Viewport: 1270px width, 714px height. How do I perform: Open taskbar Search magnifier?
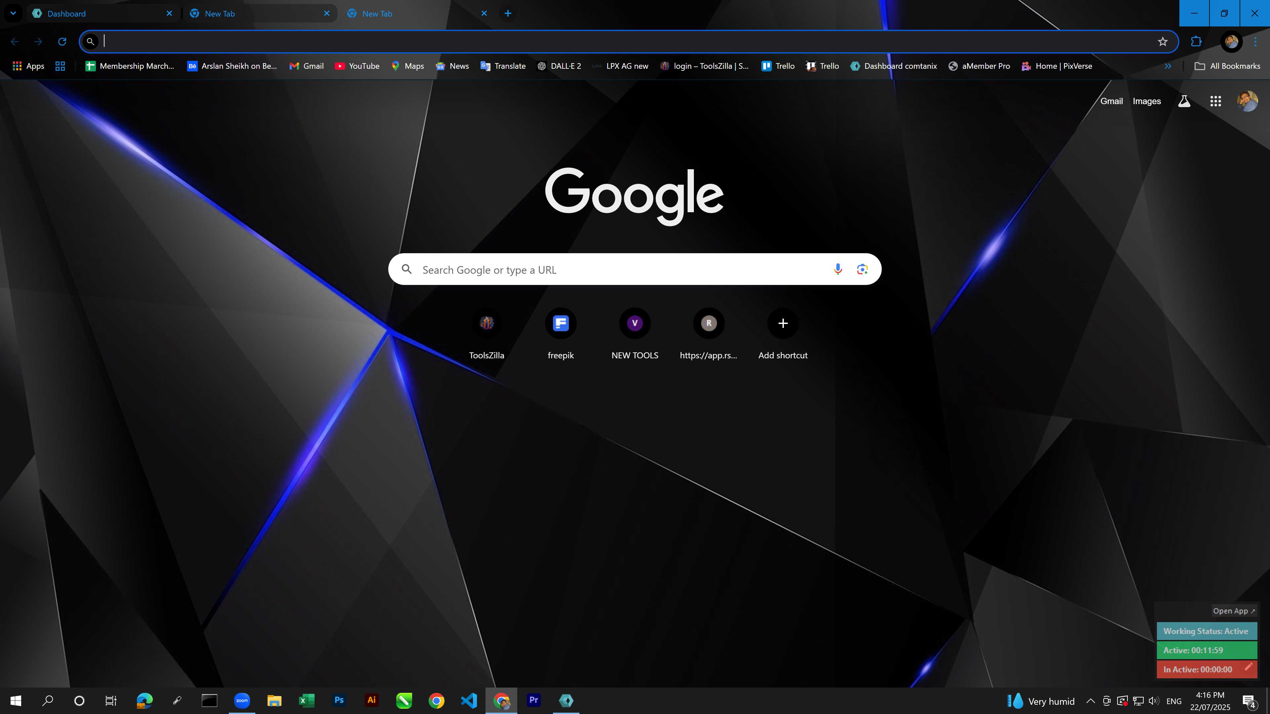[x=48, y=700]
